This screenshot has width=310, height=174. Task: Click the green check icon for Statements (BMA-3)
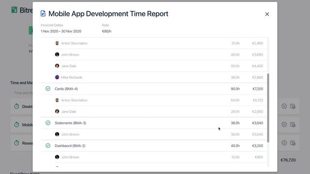[48, 123]
